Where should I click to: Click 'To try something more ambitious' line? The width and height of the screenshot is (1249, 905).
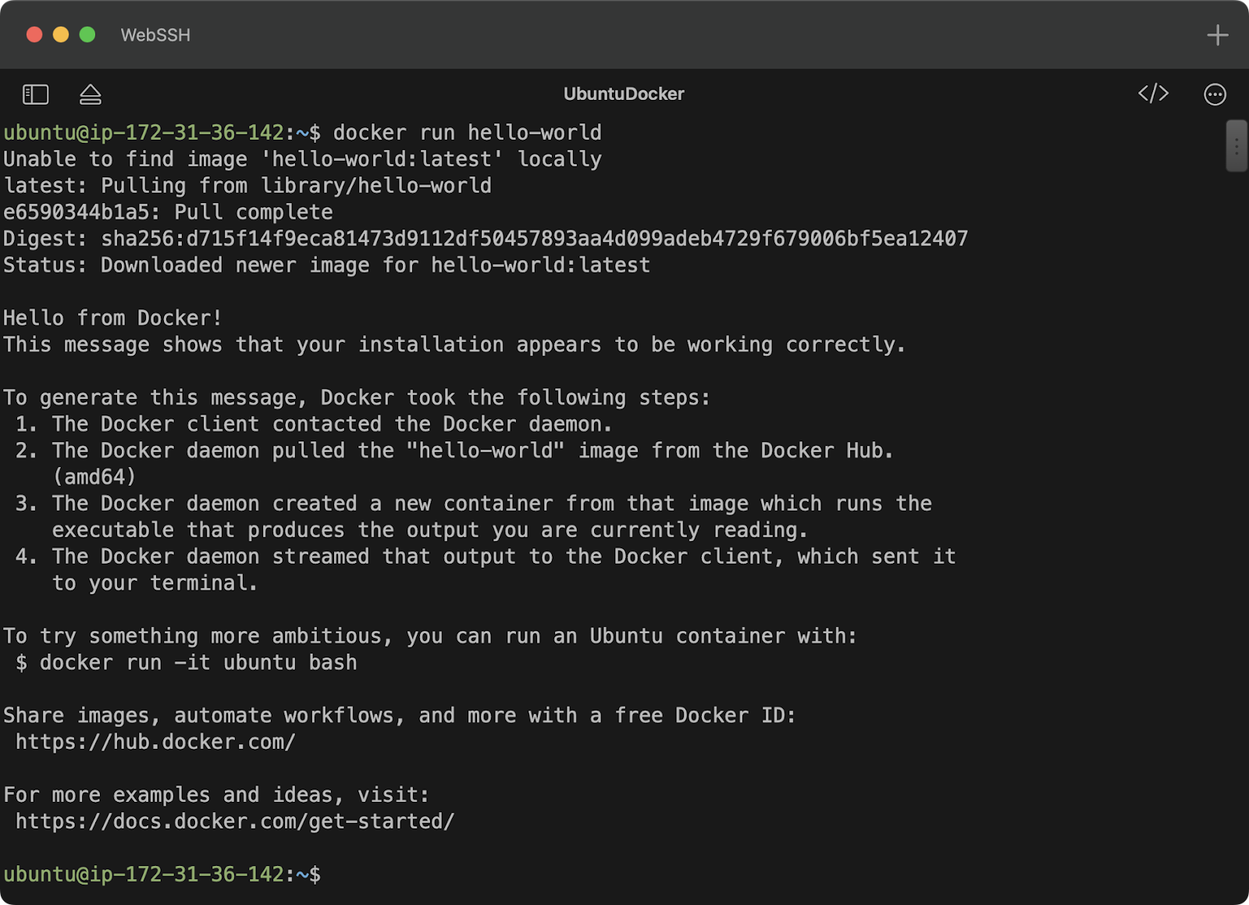pos(430,636)
